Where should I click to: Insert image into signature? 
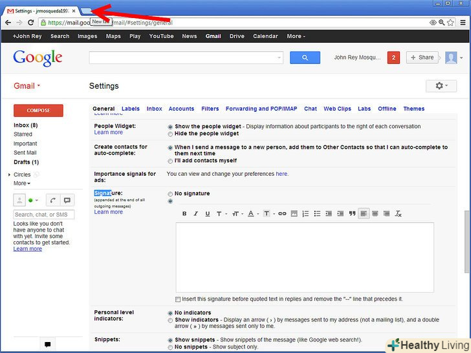(294, 214)
